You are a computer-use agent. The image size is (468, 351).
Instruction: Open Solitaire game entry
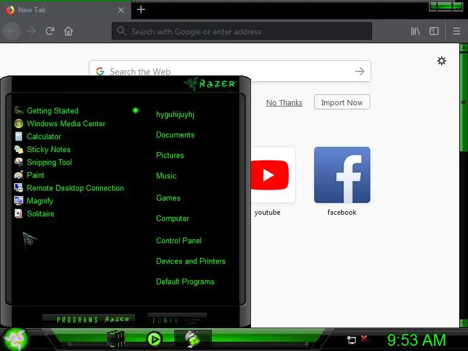point(40,214)
